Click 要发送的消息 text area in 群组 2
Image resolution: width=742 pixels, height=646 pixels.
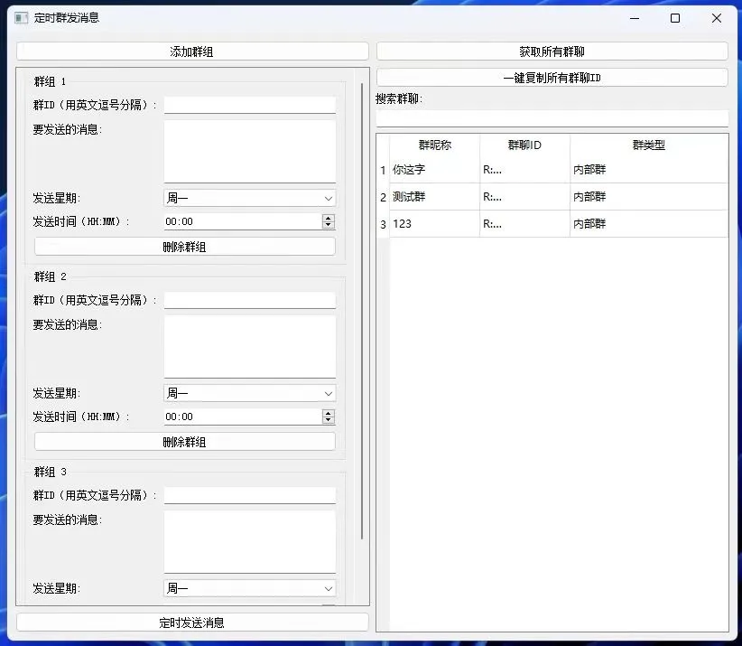[x=249, y=346]
